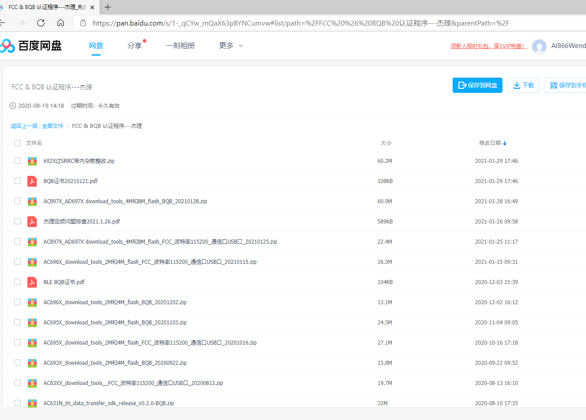Click the zip icon of 692X过SRRC带内杂散整改.zip
Screen dimensions: 586x420
click(32, 161)
